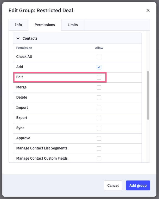Click the permissions list scrollbar
Screen dimensions: 159x199
[148, 95]
